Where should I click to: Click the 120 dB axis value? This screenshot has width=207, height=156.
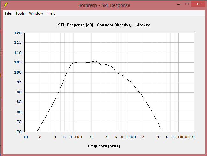tap(18, 33)
